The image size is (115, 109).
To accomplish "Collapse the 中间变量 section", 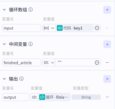I will tap(4, 44).
